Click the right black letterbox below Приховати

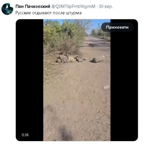(x=124, y=85)
